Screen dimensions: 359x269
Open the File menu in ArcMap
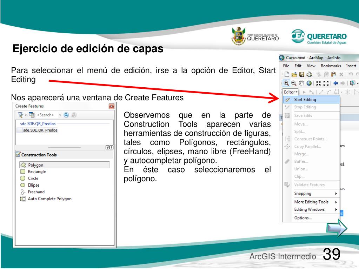coord(286,66)
